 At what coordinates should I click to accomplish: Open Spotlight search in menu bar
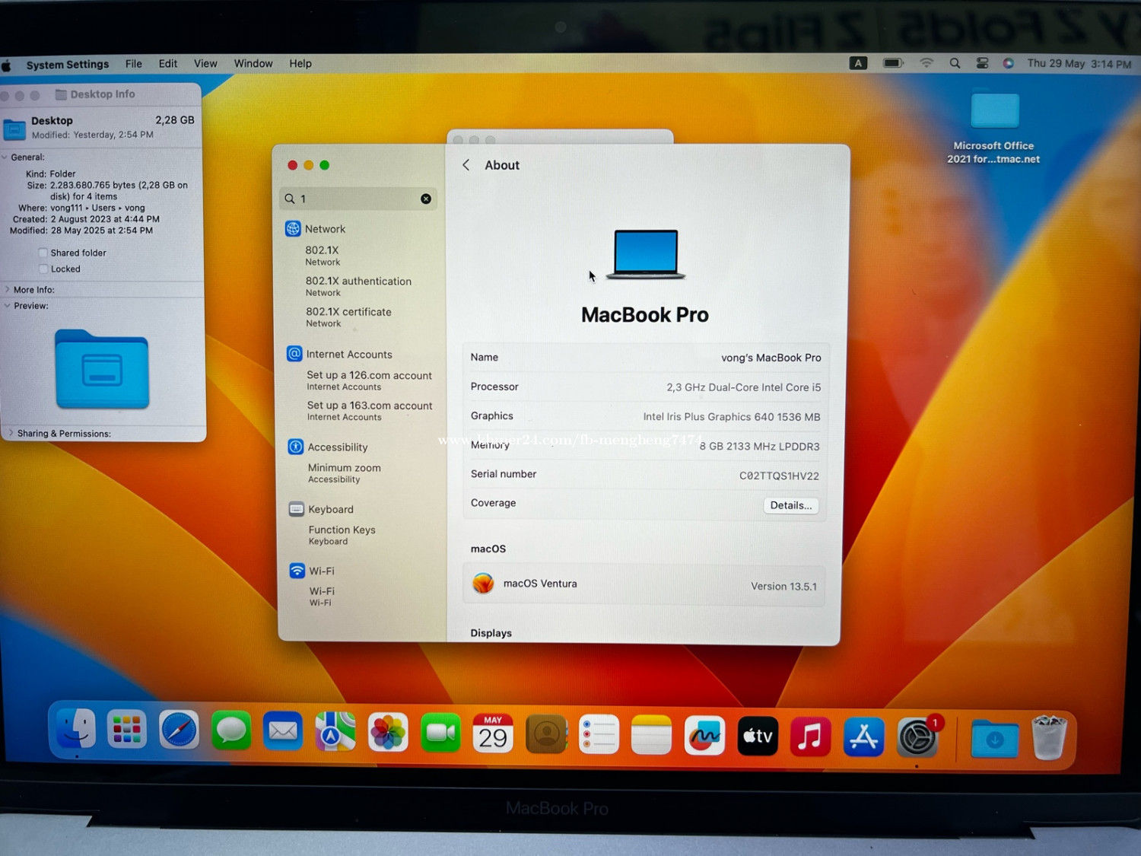click(x=955, y=64)
